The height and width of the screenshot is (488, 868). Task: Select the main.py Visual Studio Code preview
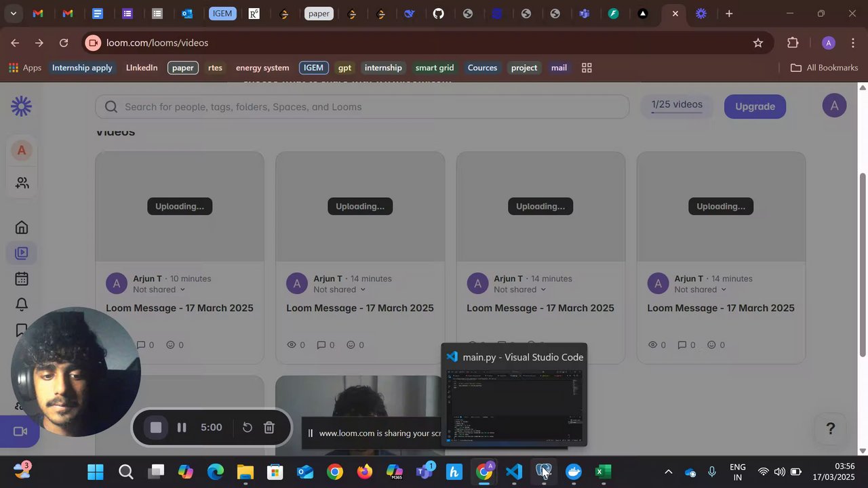pyautogui.click(x=514, y=396)
